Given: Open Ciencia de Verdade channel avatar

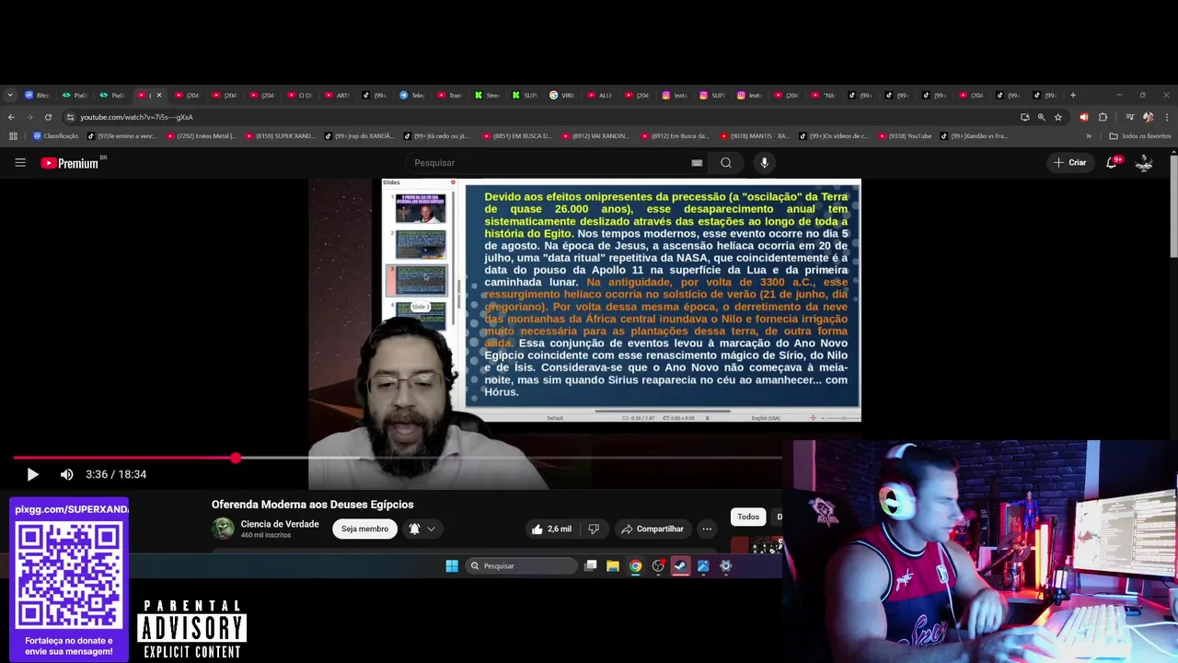Looking at the screenshot, I should coord(223,529).
